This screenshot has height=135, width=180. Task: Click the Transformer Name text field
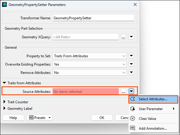[x=93, y=18]
